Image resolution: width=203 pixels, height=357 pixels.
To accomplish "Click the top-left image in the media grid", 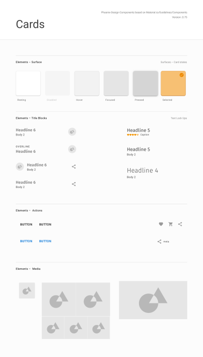I will pos(59,299).
